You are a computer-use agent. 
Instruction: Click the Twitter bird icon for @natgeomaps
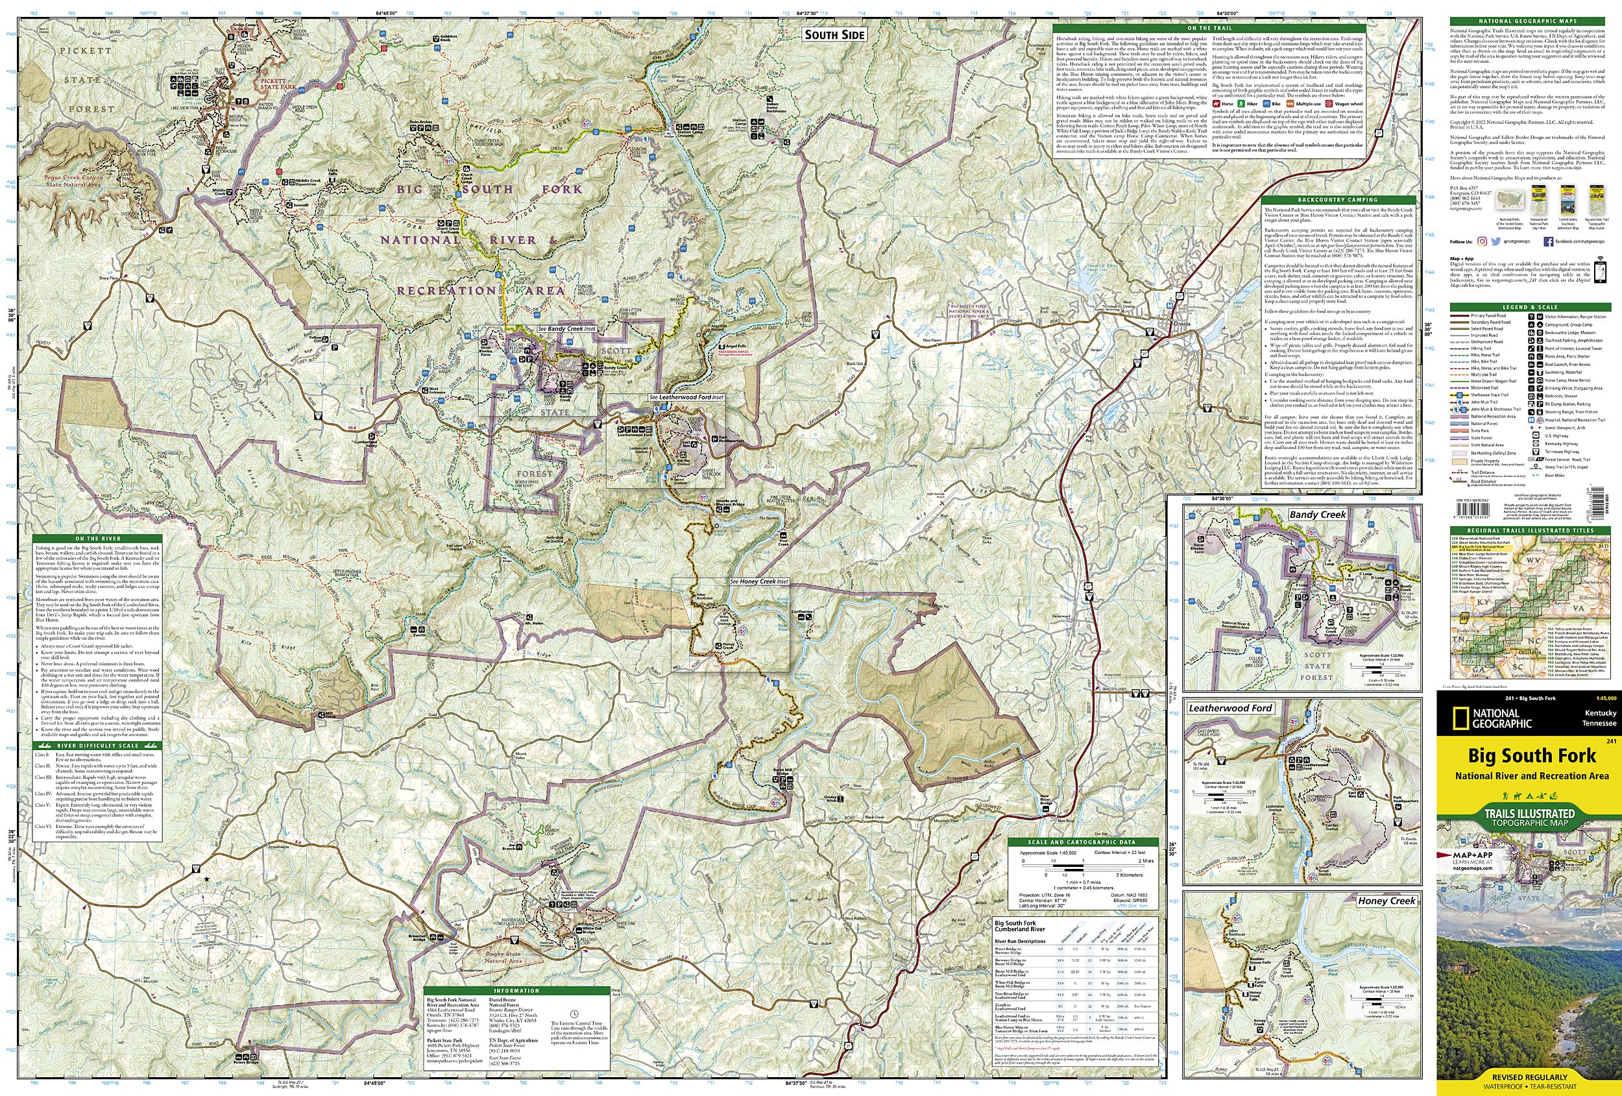click(1495, 243)
